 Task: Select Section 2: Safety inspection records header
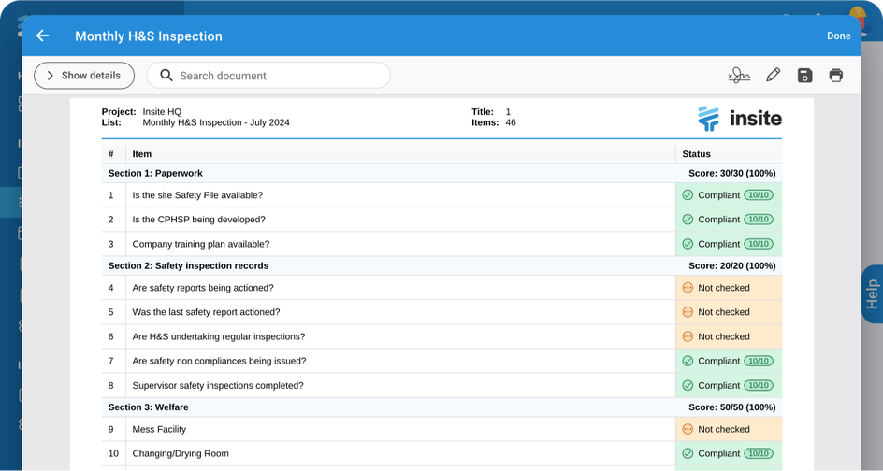pyautogui.click(x=188, y=265)
